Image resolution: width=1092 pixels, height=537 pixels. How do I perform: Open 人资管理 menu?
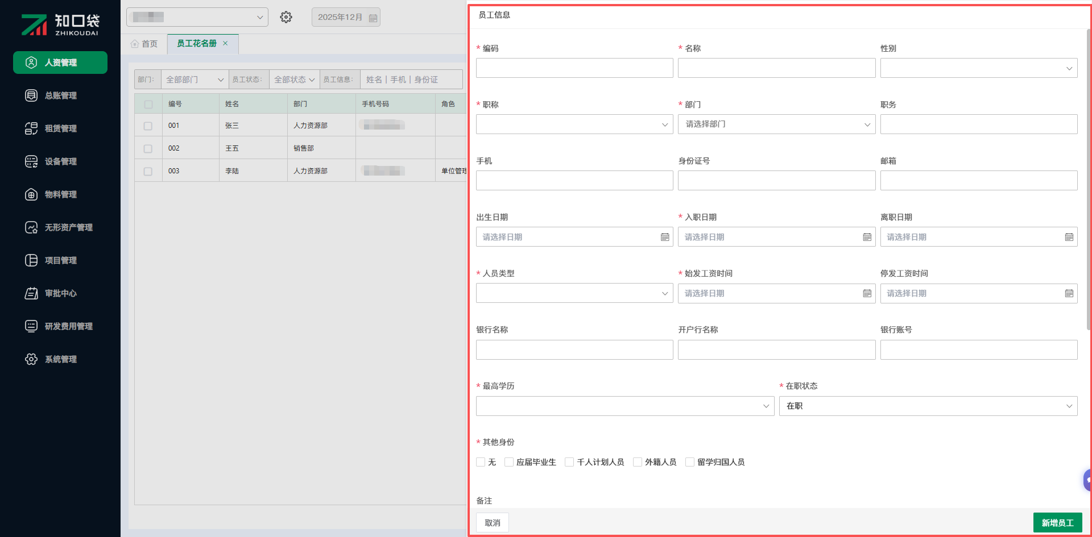click(60, 63)
